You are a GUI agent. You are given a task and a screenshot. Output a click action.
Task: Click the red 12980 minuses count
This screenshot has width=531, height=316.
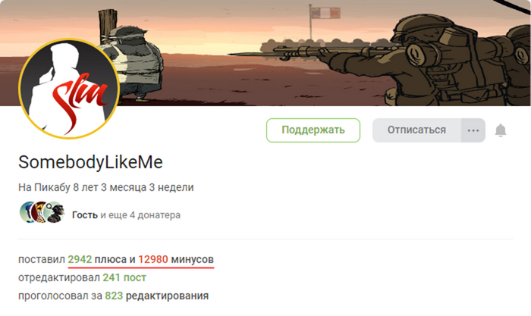click(x=153, y=259)
